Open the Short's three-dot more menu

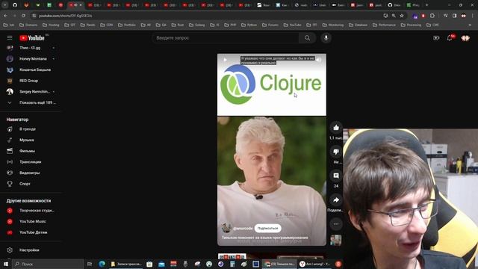336,224
